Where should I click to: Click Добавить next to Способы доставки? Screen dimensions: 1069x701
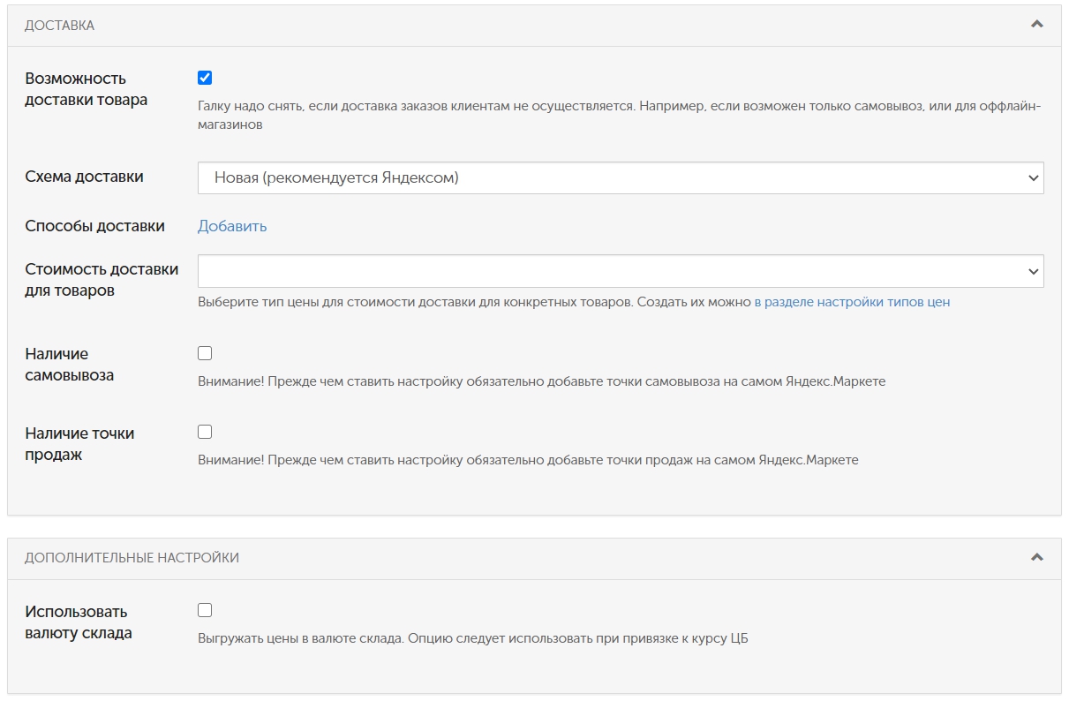coord(232,226)
